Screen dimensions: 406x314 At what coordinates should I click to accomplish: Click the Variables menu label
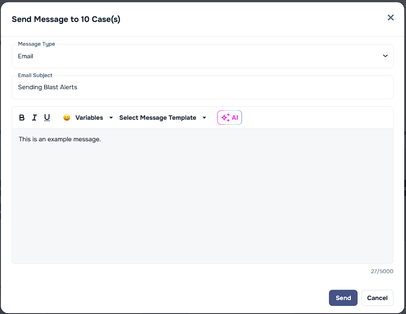click(x=89, y=117)
